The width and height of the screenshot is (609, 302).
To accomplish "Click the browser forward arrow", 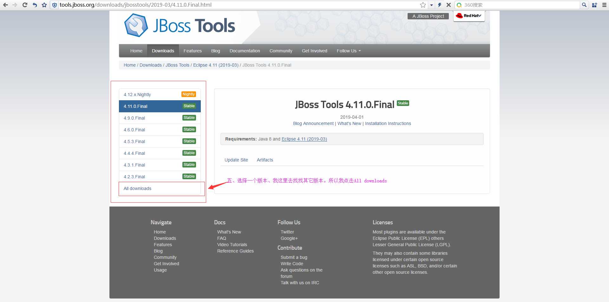I will 15,5.
